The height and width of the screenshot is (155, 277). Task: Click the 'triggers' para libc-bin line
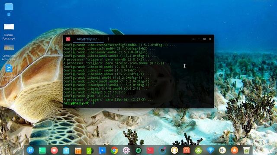(108, 99)
